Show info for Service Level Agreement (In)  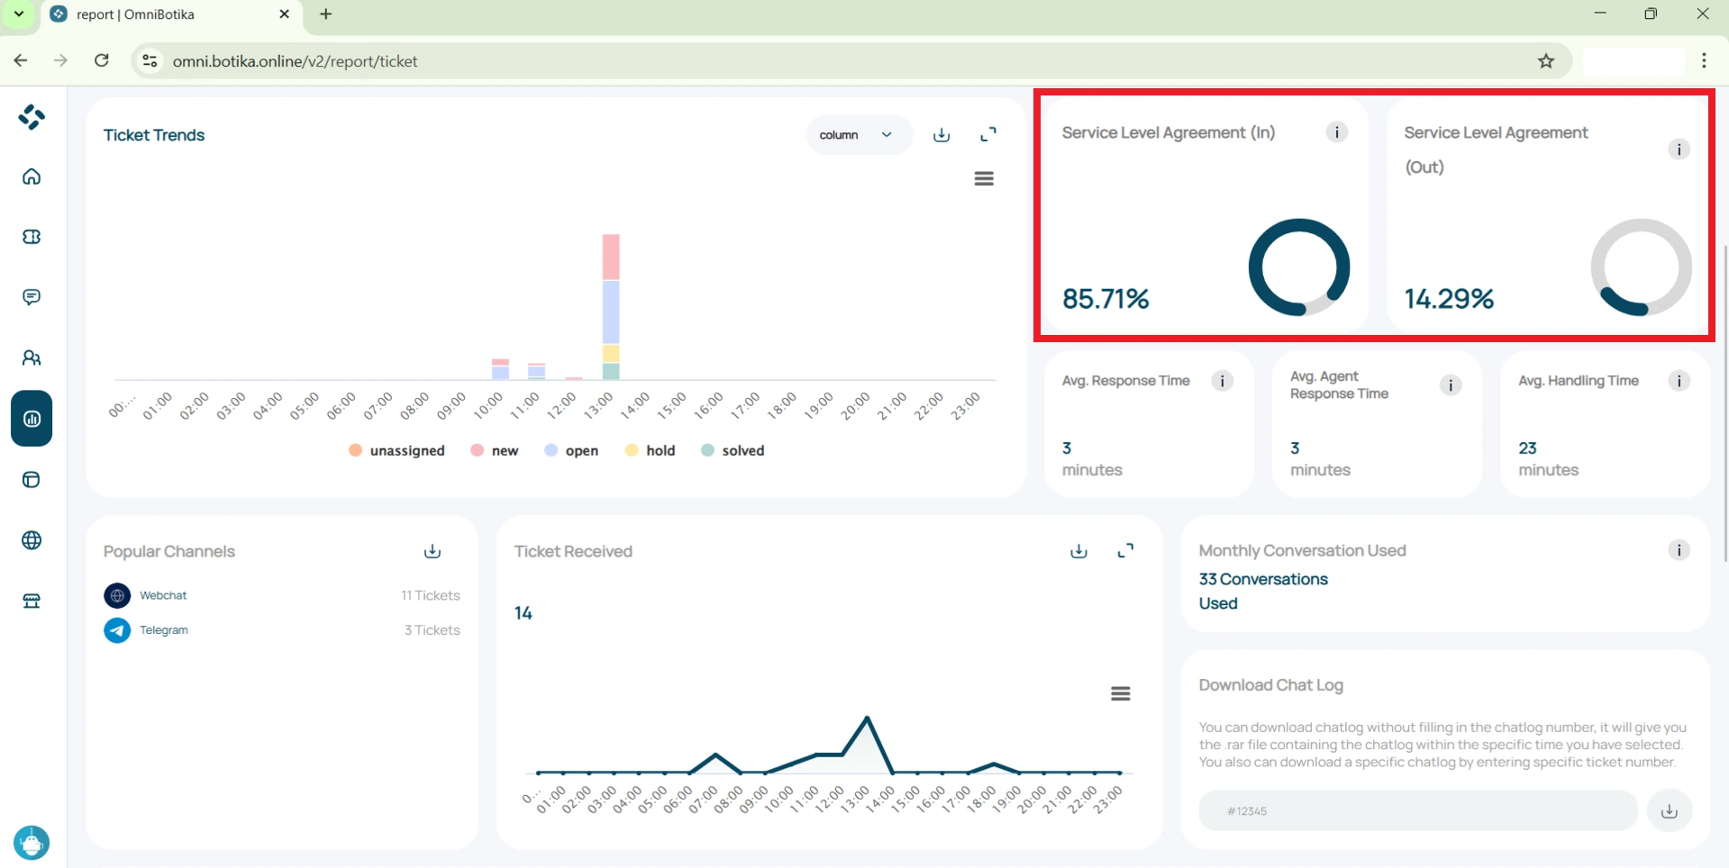(1337, 132)
